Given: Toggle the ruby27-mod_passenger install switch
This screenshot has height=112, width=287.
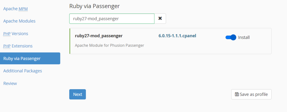Looking at the screenshot, I should click(231, 37).
